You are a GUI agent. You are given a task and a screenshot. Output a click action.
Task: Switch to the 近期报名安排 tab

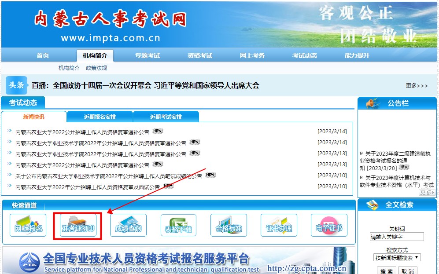click(100, 117)
